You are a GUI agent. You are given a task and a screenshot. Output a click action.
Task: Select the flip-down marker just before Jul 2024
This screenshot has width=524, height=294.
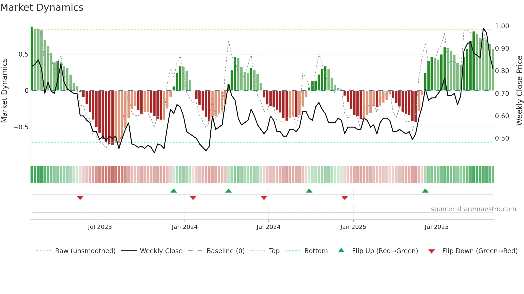264,198
